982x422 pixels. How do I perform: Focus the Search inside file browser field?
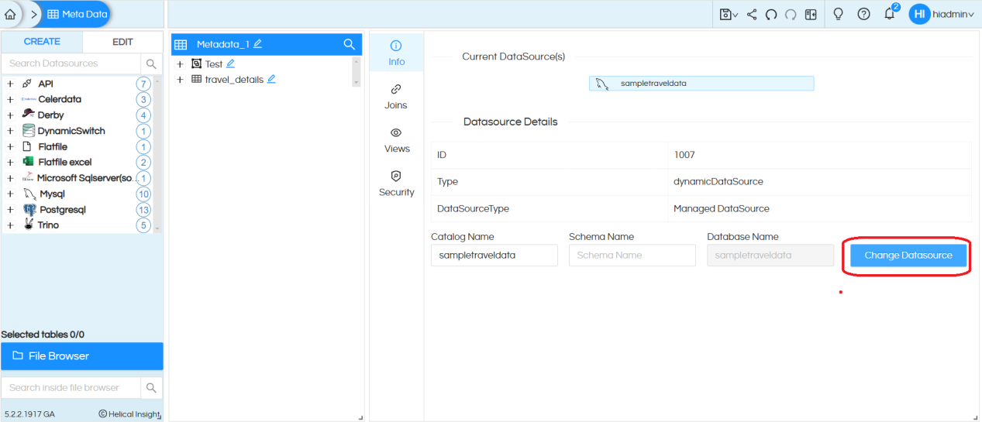71,387
